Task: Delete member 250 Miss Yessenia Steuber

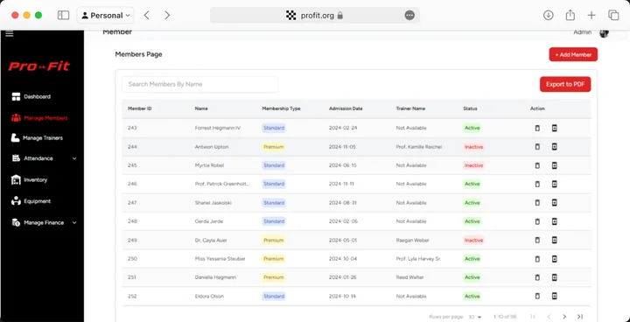Action: (537, 259)
